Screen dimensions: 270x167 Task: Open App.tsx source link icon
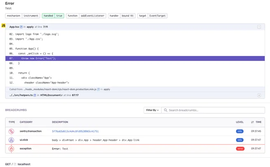(x=21, y=27)
